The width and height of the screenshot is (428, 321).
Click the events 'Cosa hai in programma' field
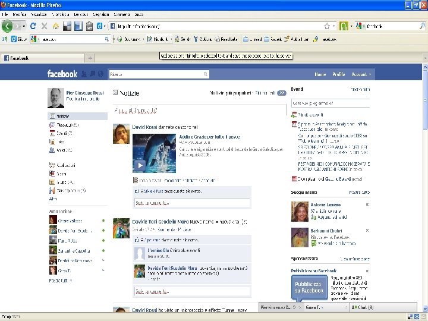point(331,103)
